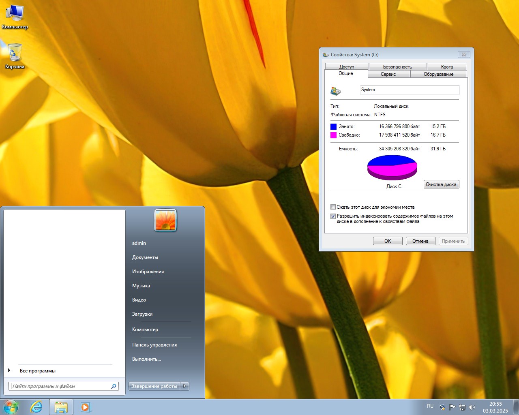Click the Применить button
The width and height of the screenshot is (519, 415).
(x=453, y=241)
